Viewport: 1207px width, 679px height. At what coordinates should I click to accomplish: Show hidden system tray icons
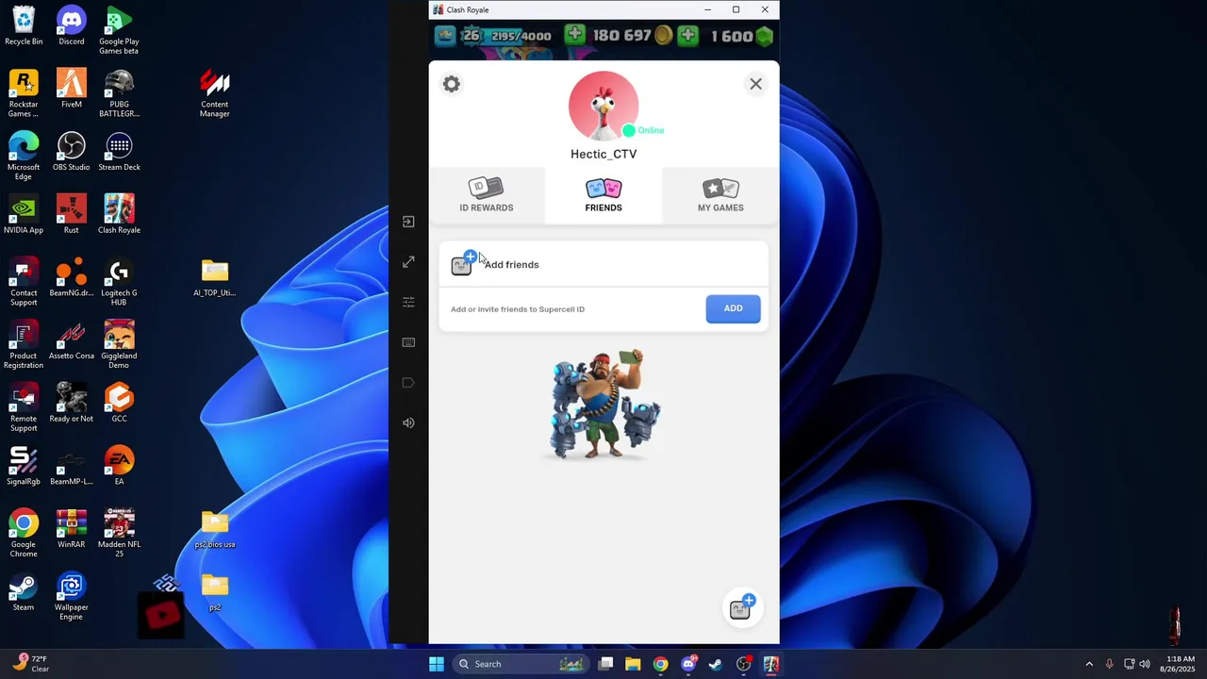click(1089, 664)
